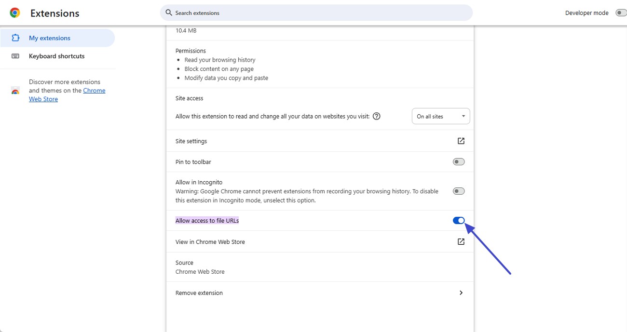627x332 pixels.
Task: Select Keyboard shortcuts in sidebar
Action: [57, 56]
